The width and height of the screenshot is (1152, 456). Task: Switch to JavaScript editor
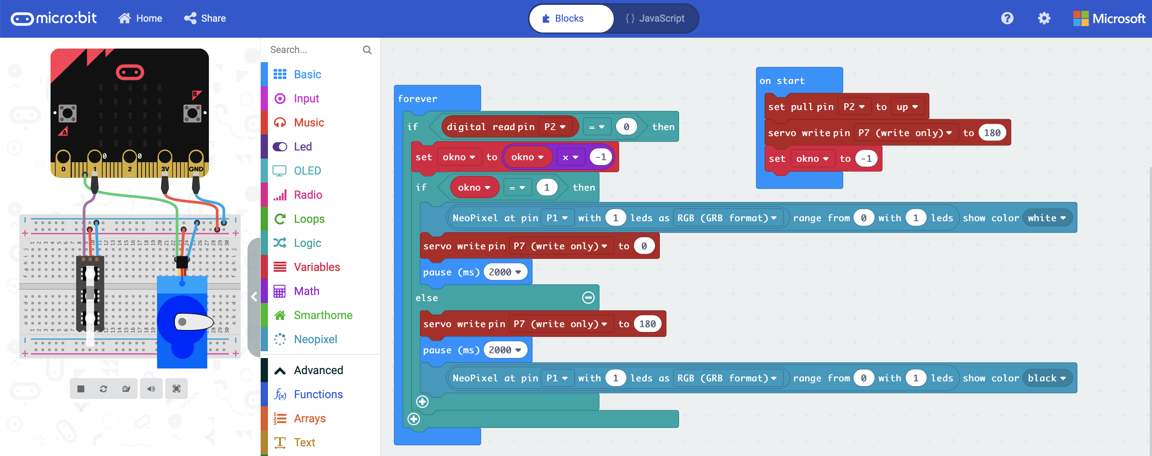(655, 18)
